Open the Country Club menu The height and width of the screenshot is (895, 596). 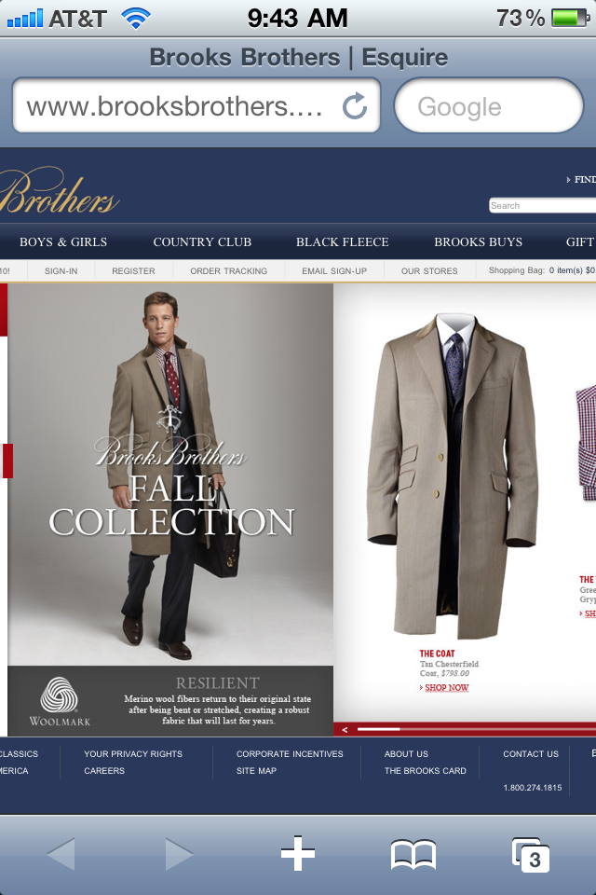click(x=202, y=242)
